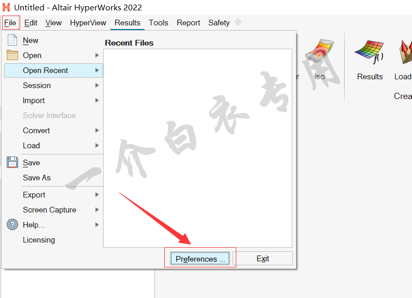
Task: Expand the Convert submenu arrow
Action: (97, 130)
